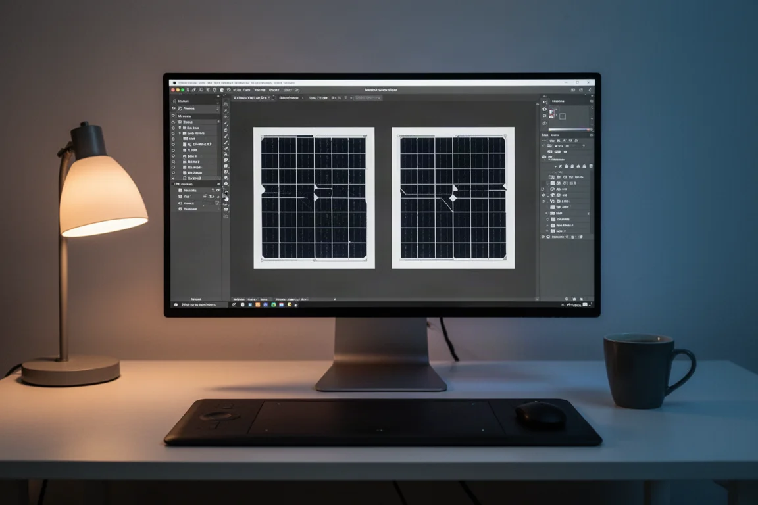Click the foreground and background swatches in the tools strip
Viewport: 758px width, 505px height.
pos(226,196)
